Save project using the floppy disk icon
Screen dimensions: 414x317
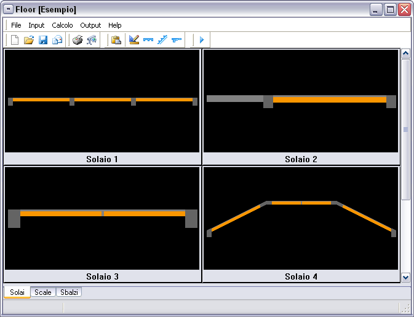[x=43, y=41]
